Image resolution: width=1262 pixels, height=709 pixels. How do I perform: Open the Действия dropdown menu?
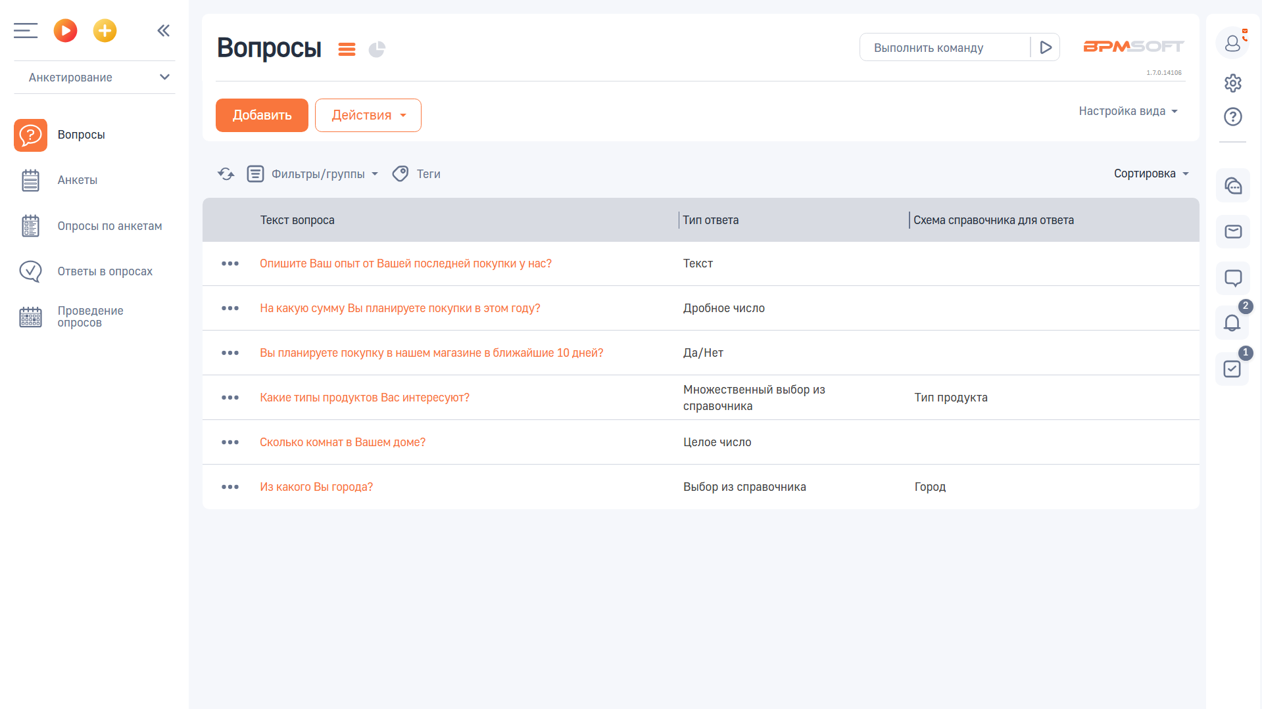[x=368, y=116]
